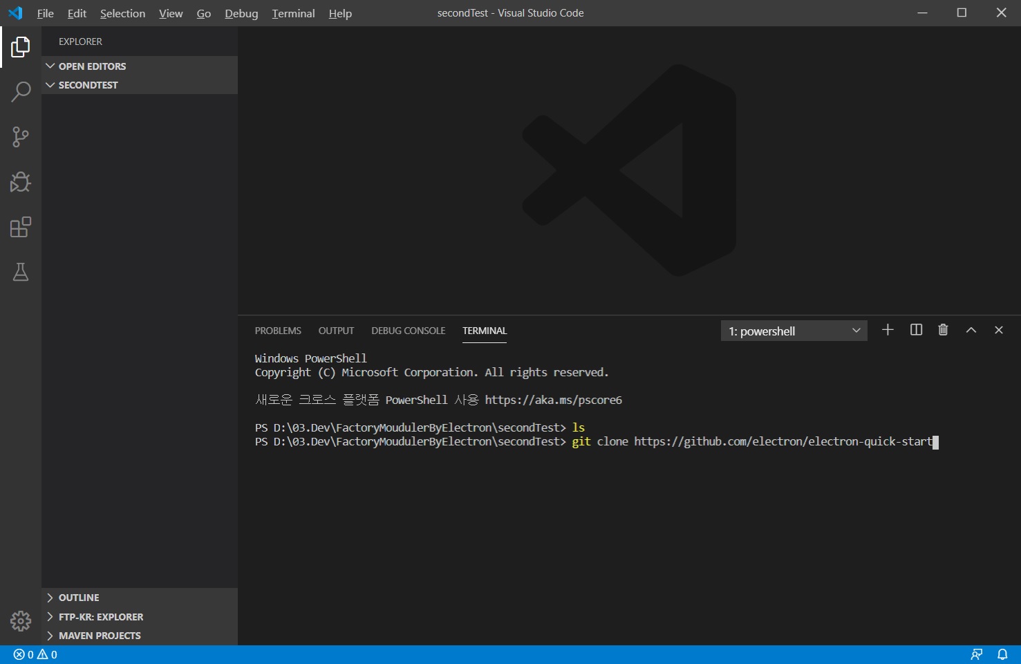
Task: Split the terminal panel
Action: [x=916, y=330]
